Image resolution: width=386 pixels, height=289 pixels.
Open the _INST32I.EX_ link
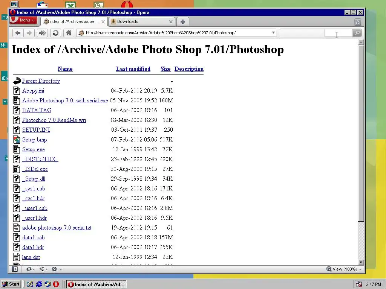[x=40, y=159]
